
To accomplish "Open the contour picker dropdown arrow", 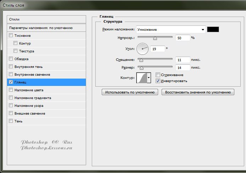I will tap(149, 77).
